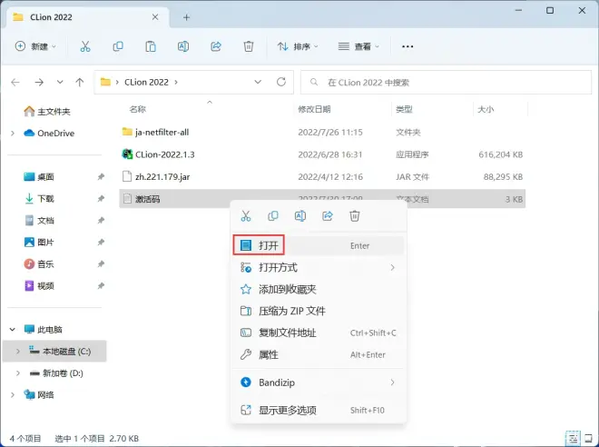Expand the OneDrive tree node

(x=13, y=133)
